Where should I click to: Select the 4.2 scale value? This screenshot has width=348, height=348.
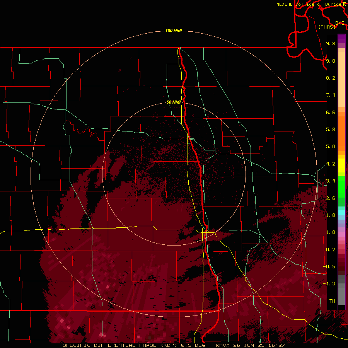click(331, 164)
